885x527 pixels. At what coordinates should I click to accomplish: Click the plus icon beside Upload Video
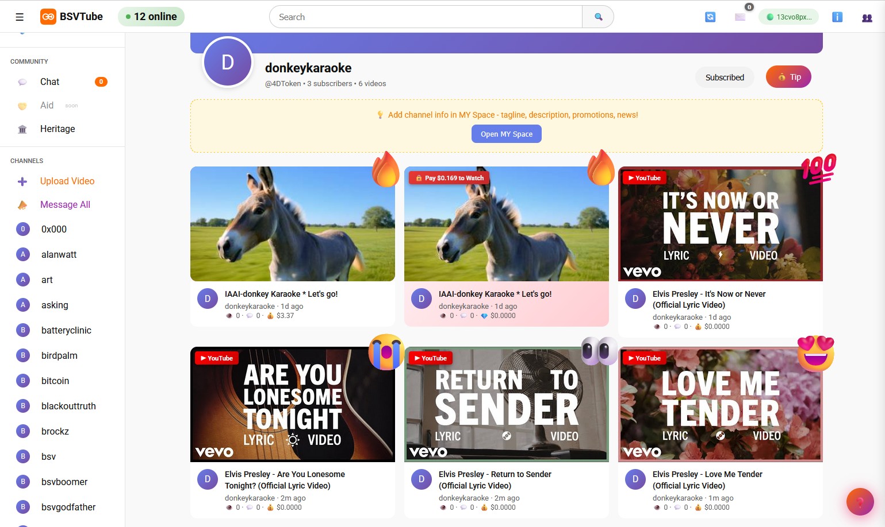[22, 181]
